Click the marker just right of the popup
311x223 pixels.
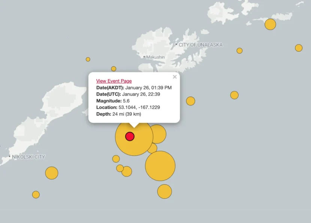tap(191, 101)
